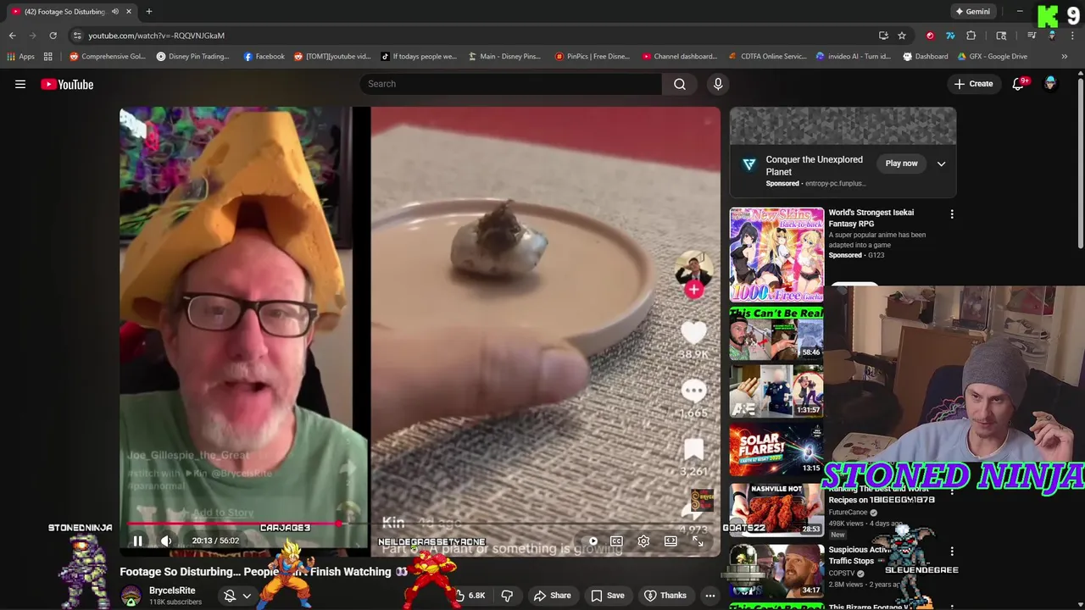Open options for Suspicious Activity video
This screenshot has height=610, width=1085.
952,552
